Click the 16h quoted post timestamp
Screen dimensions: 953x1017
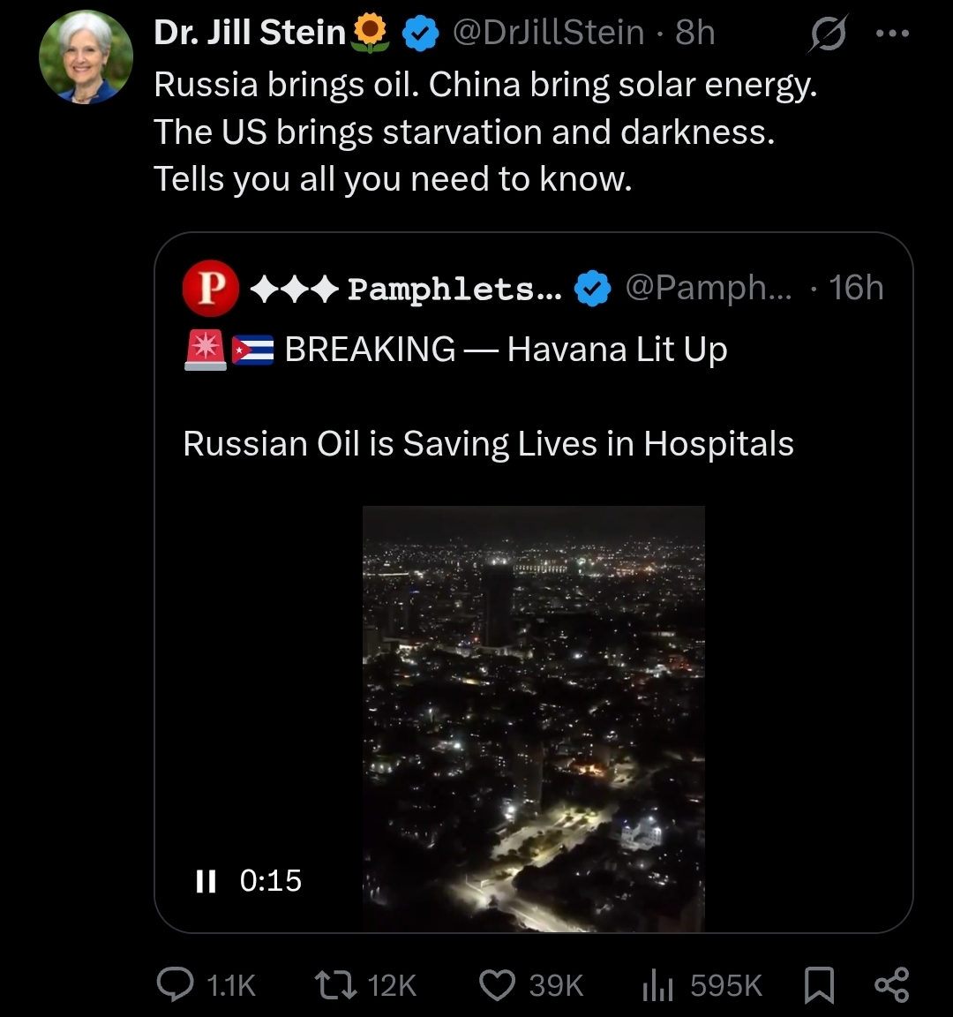click(x=856, y=288)
